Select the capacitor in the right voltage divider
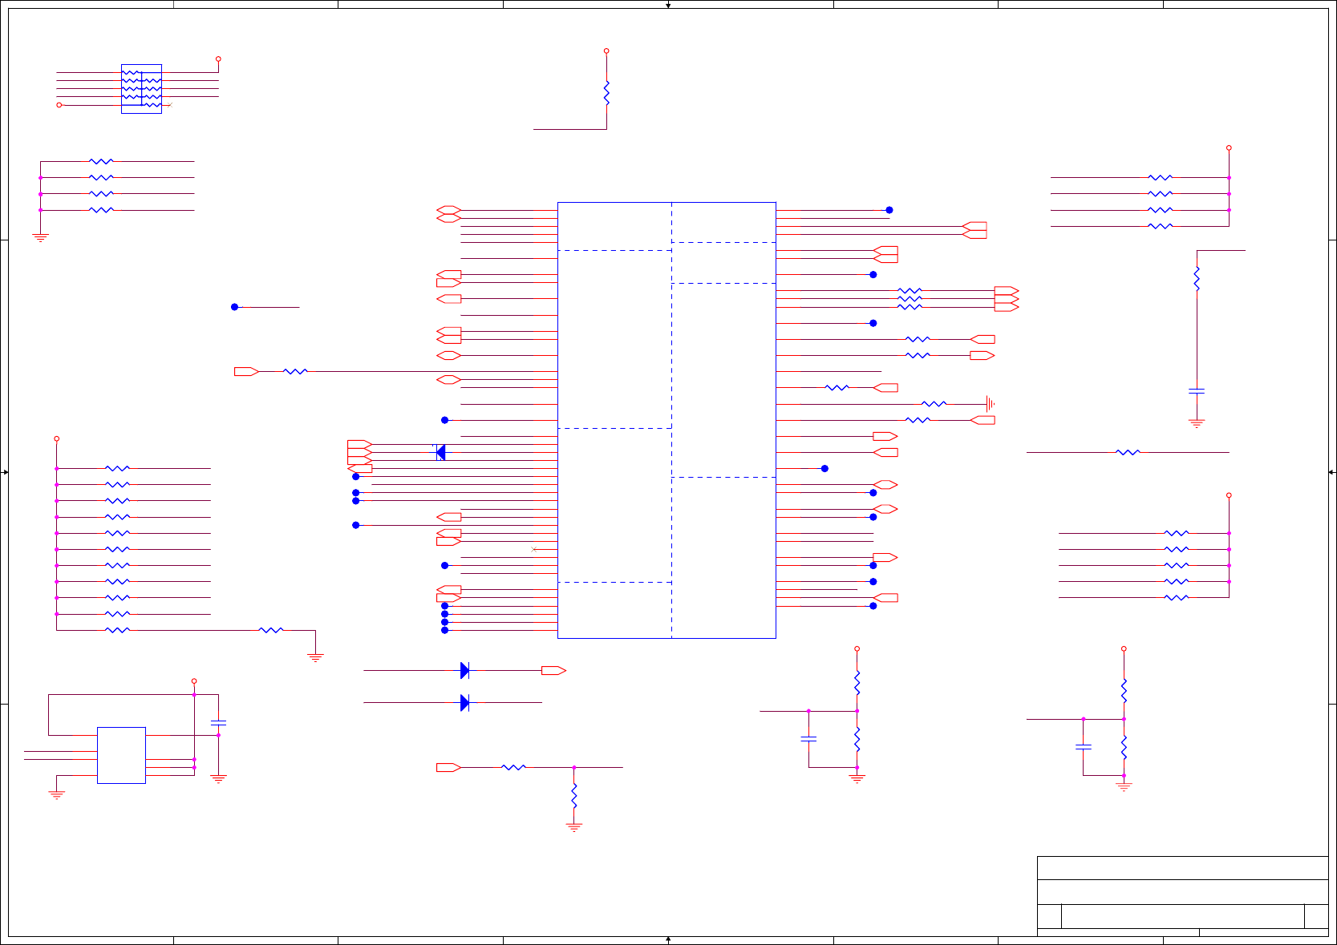1337x945 pixels. 1084,747
